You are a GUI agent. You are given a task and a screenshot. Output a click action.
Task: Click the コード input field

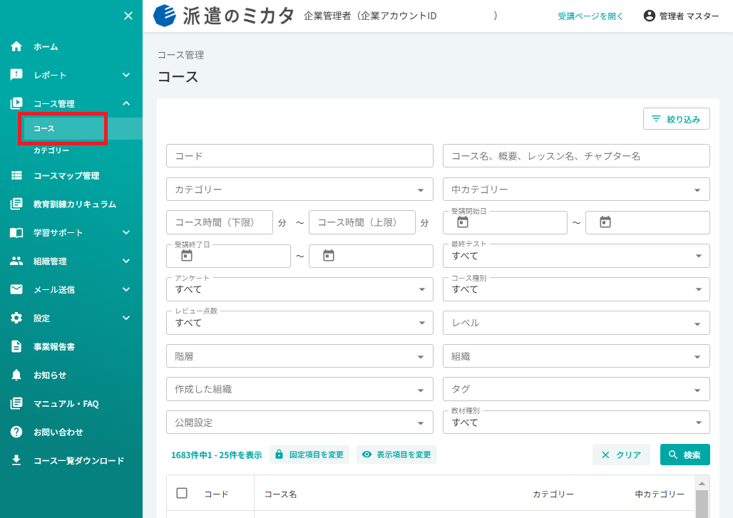click(299, 156)
